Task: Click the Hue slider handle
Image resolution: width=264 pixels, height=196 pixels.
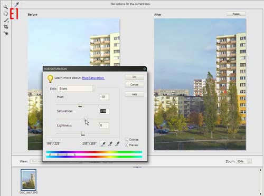Action: [80, 105]
